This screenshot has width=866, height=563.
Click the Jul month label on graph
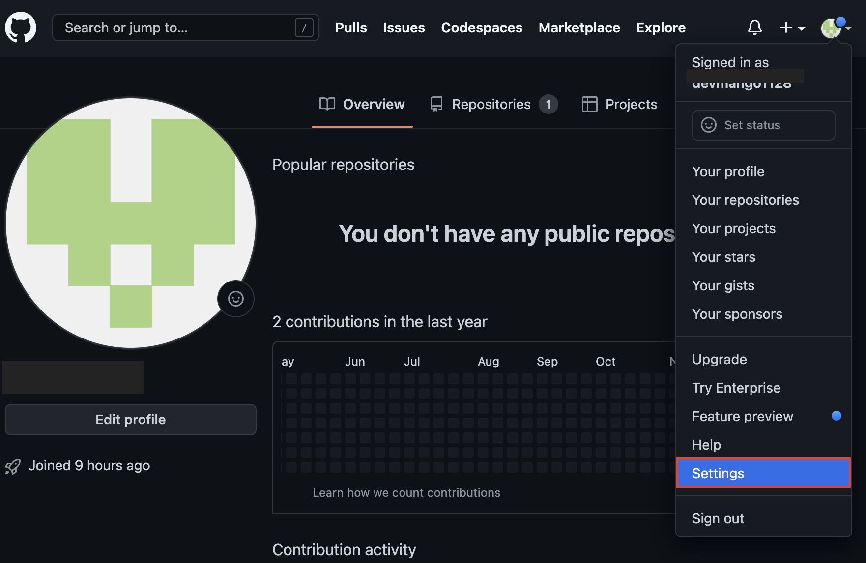(x=412, y=362)
